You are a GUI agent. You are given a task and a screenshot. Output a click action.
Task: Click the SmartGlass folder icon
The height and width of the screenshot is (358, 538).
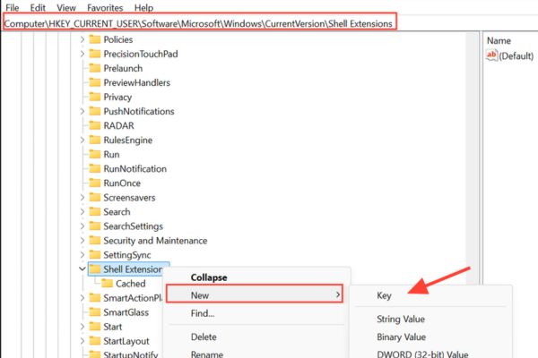[x=95, y=312]
